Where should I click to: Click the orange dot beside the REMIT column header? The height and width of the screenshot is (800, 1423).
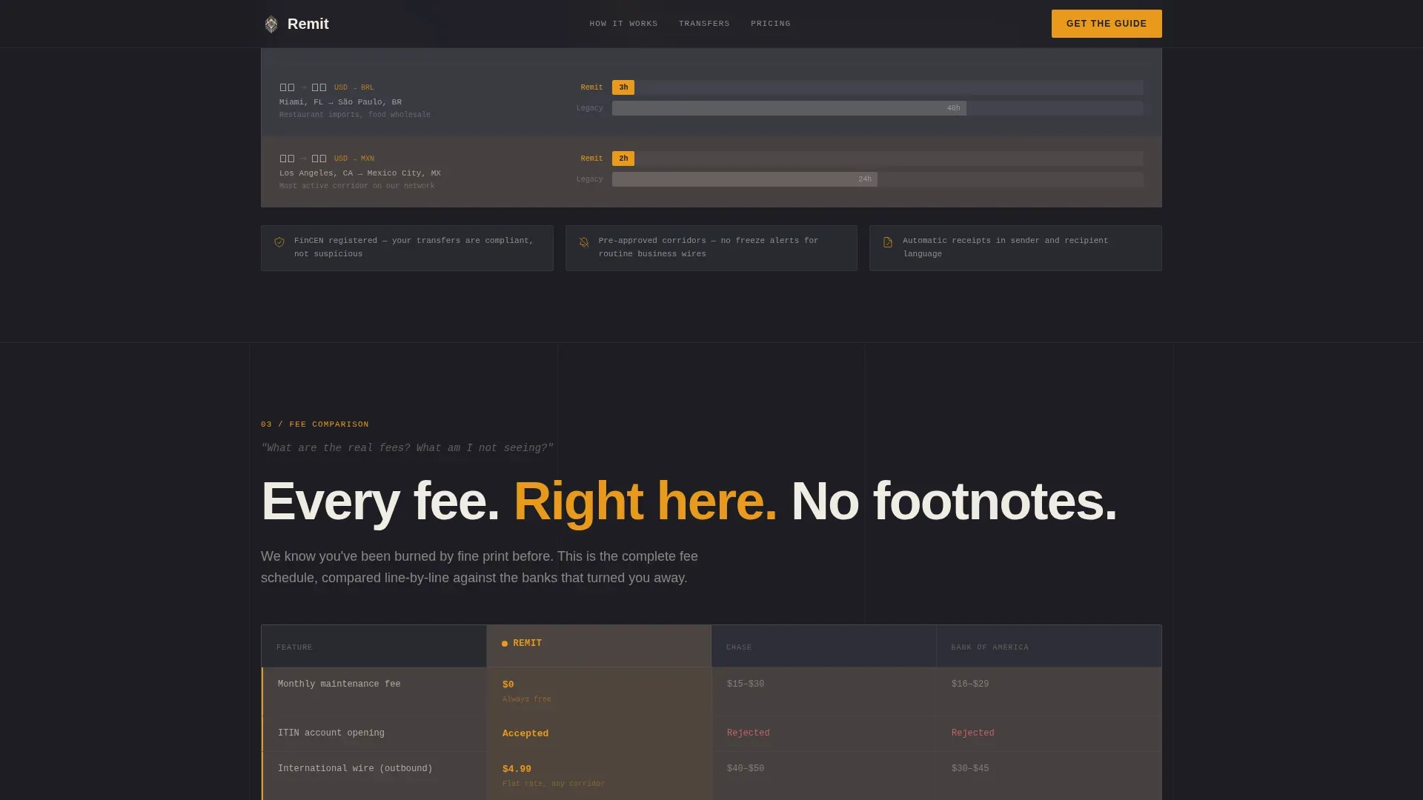pyautogui.click(x=505, y=644)
